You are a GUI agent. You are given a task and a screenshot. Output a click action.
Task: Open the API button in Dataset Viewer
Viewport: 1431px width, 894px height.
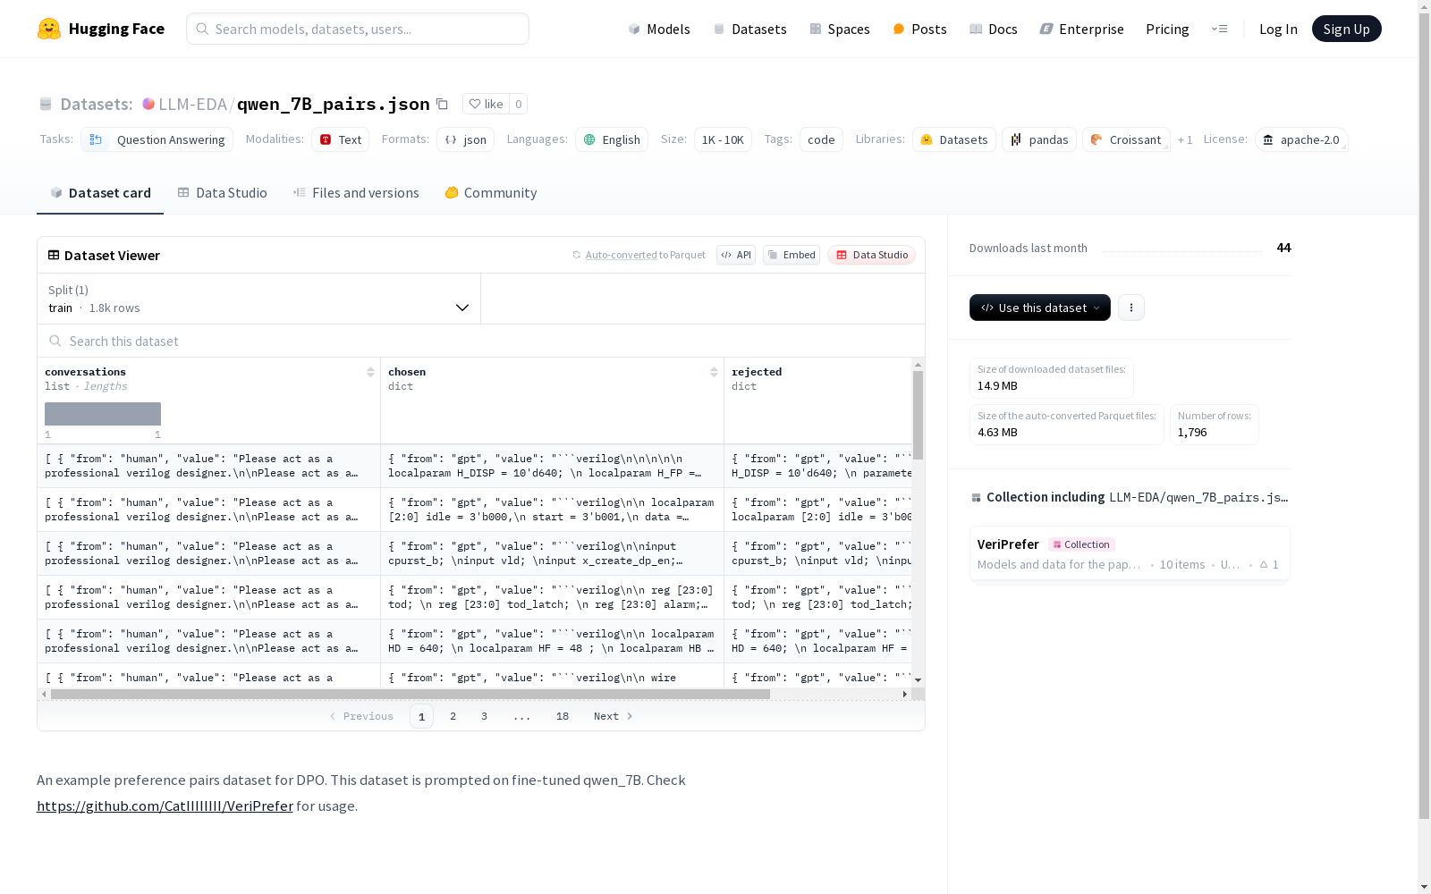pyautogui.click(x=736, y=255)
